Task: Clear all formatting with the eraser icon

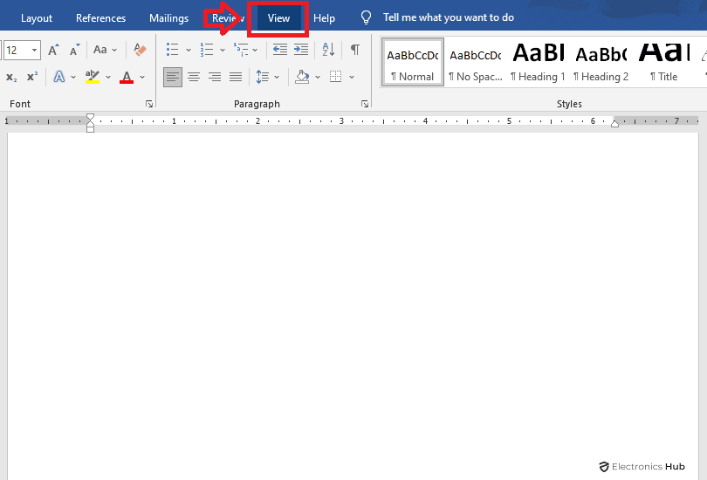Action: 140,50
